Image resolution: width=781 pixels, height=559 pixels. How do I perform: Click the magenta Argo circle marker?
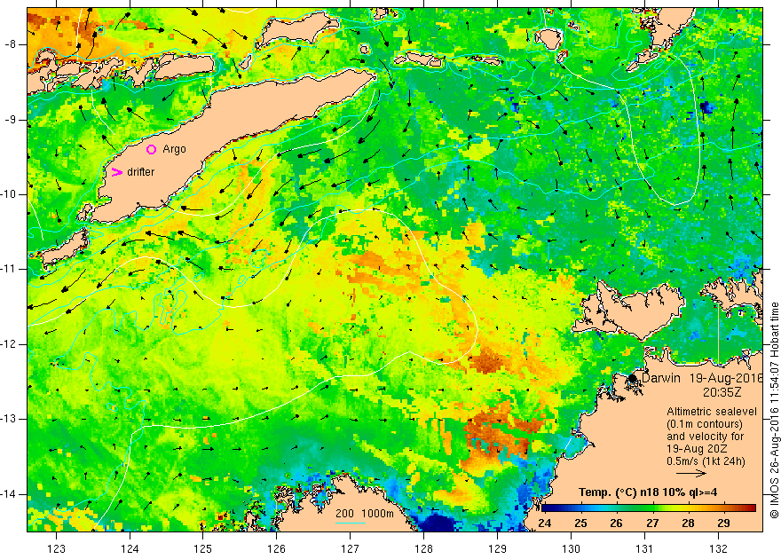(x=152, y=149)
